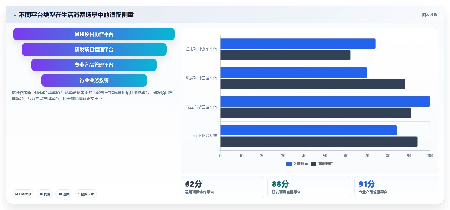Click the 数据卡片 tag chip
This screenshot has height=210, width=450.
point(86,194)
